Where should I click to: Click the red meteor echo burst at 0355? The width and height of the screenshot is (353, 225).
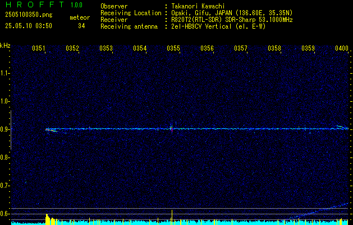click(x=172, y=128)
